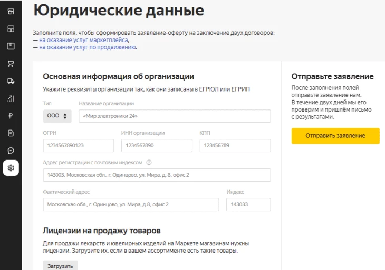385x270 pixels.
Task: Click the Отправить заявление button
Action: (335, 136)
